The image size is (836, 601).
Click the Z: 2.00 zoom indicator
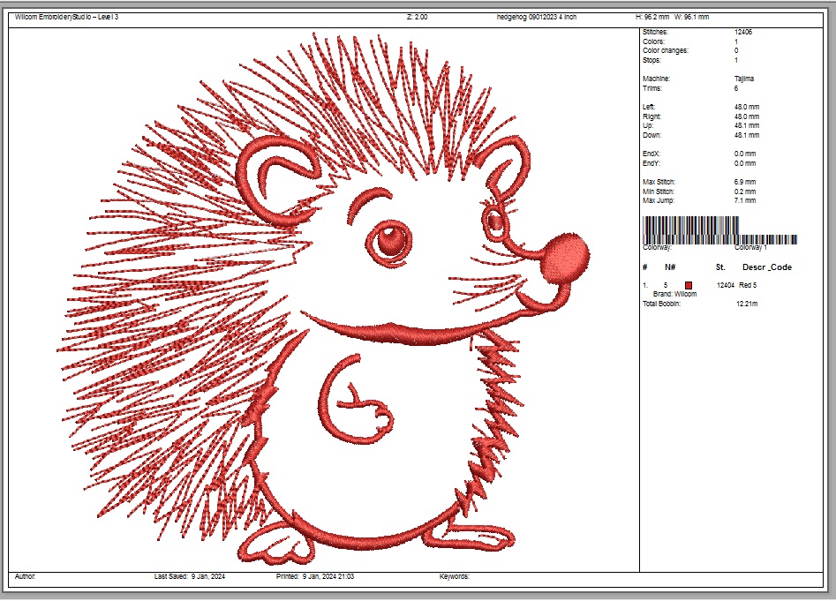418,17
